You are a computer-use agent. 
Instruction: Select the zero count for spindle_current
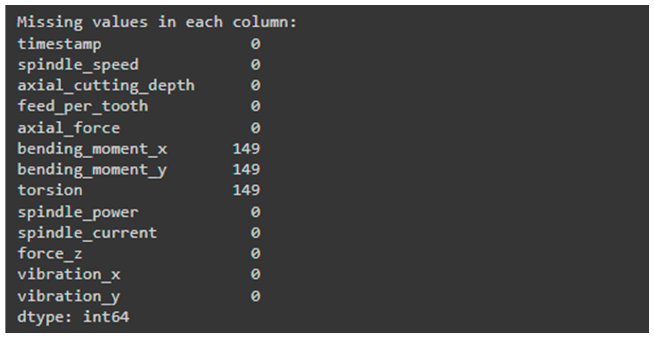tap(256, 233)
